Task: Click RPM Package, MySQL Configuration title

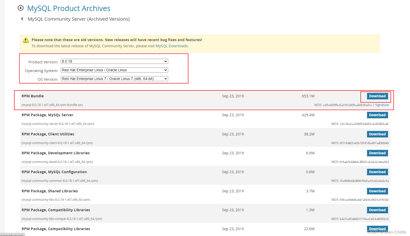Action: tap(54, 172)
